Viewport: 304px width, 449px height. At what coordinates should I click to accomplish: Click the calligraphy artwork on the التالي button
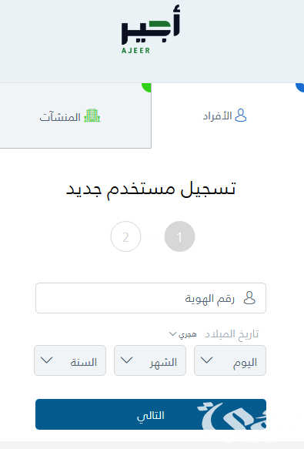click(x=232, y=415)
